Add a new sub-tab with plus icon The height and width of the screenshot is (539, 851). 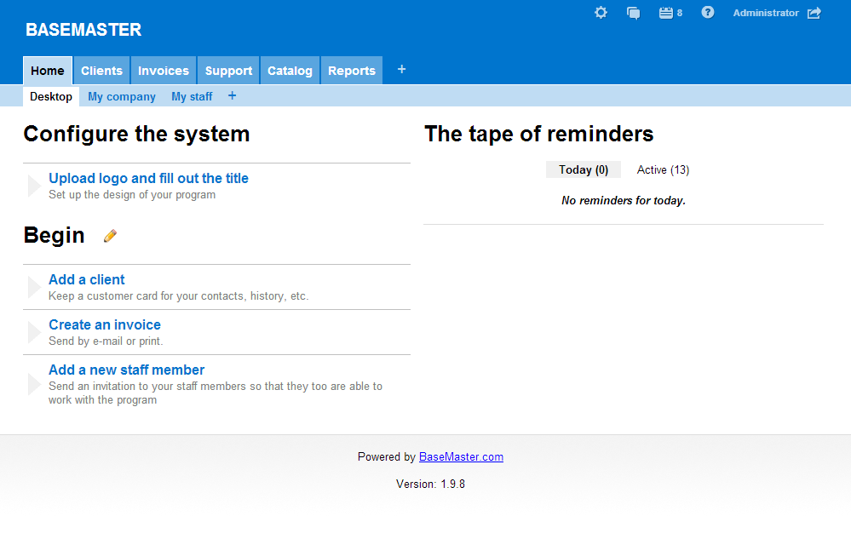click(x=233, y=96)
